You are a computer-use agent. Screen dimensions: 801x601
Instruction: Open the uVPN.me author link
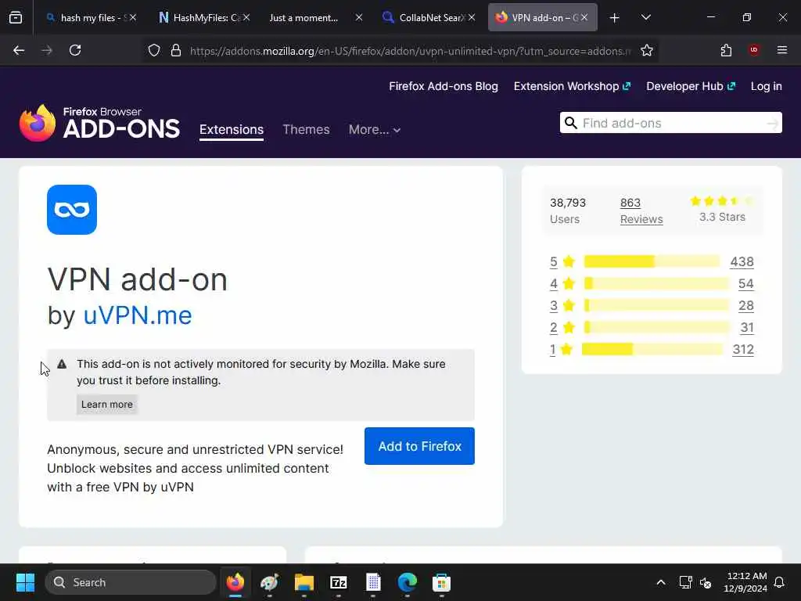pos(138,315)
